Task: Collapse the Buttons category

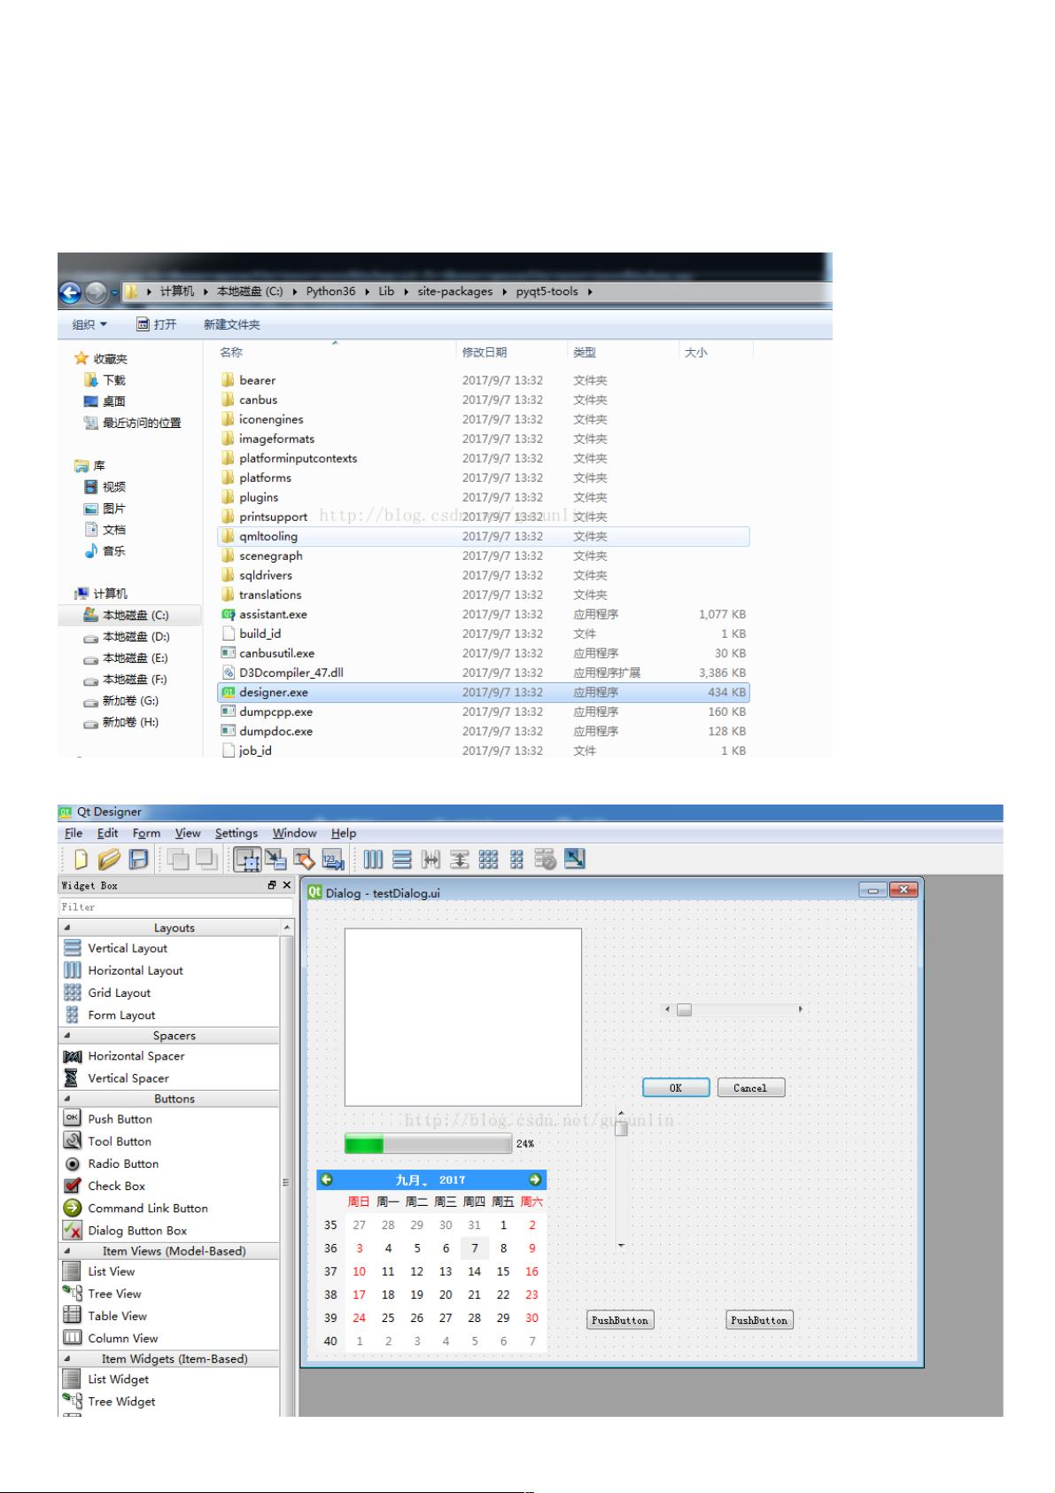Action: [x=67, y=1098]
